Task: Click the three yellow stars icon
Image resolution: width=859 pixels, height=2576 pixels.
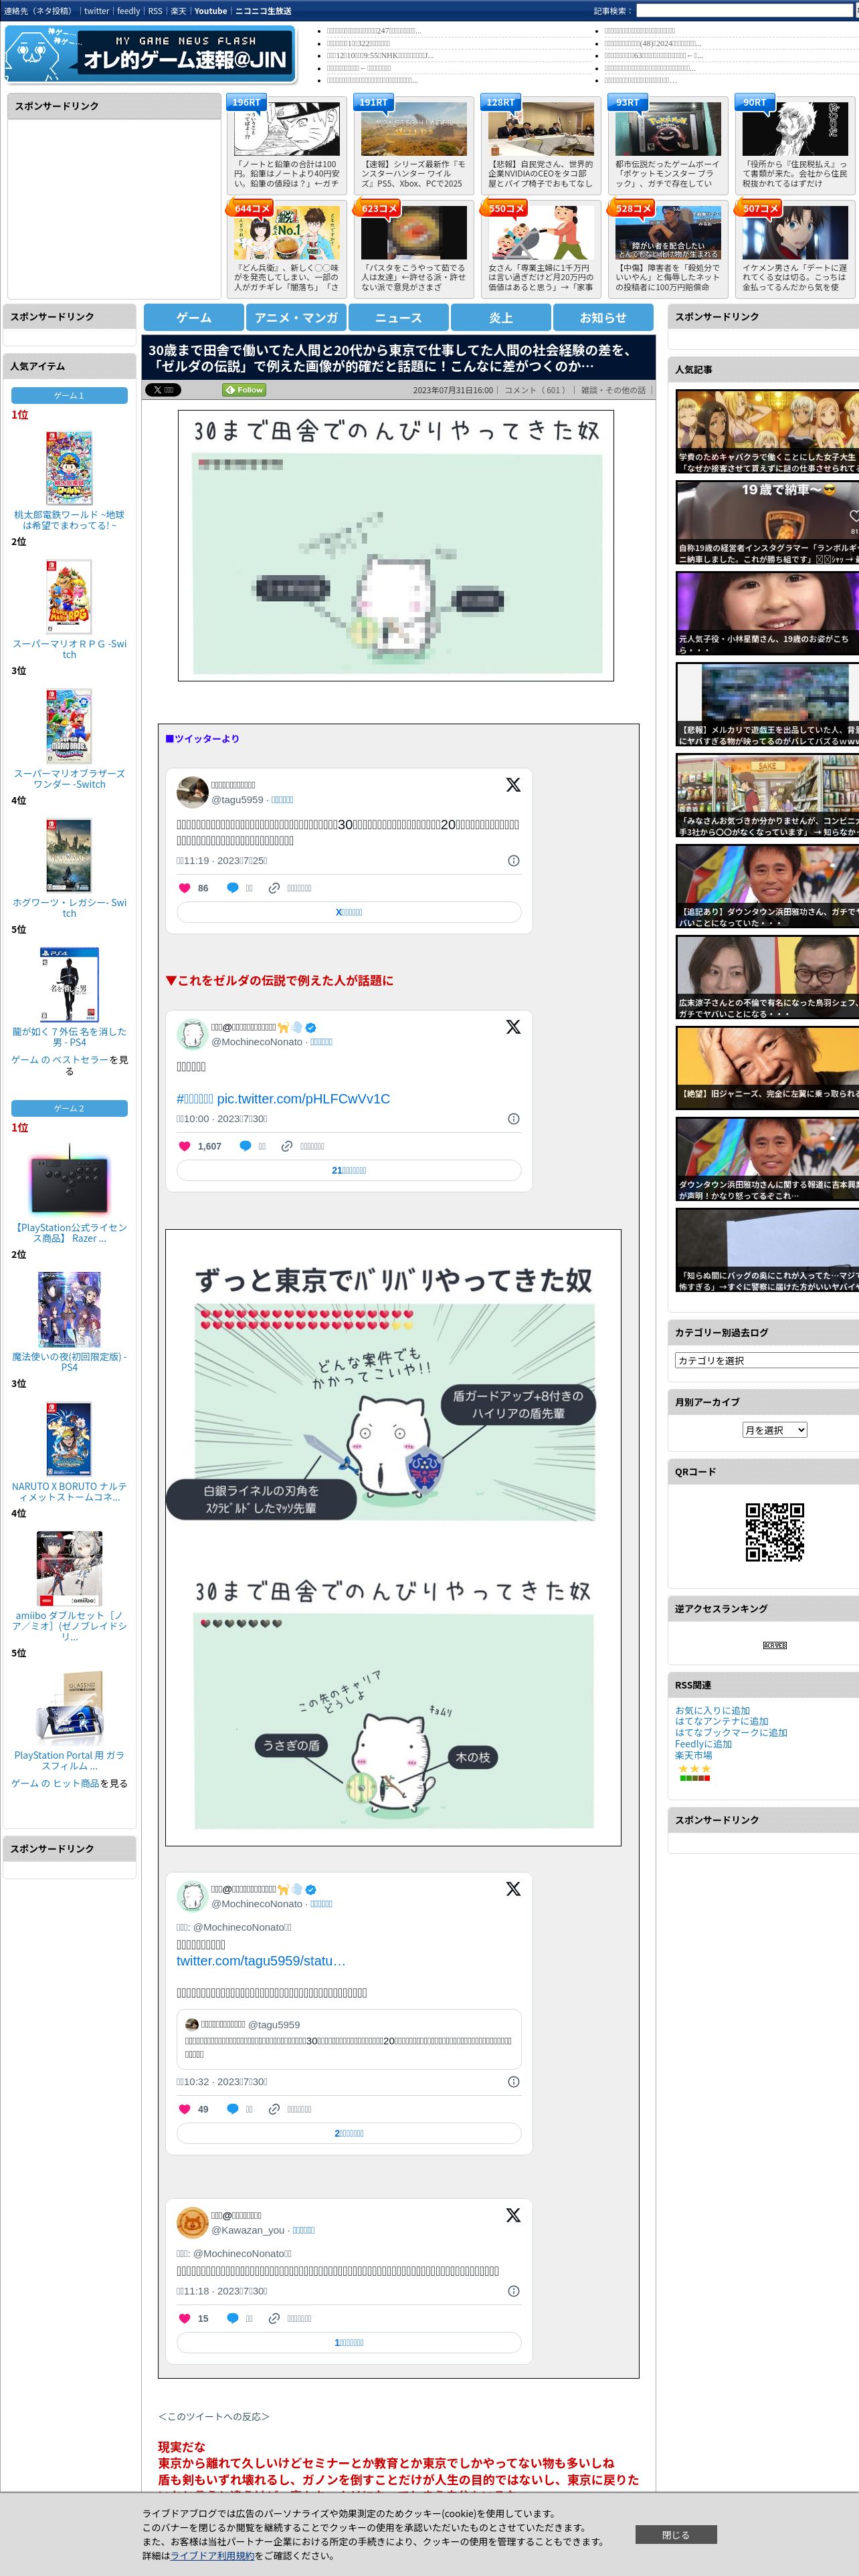Action: click(695, 1769)
